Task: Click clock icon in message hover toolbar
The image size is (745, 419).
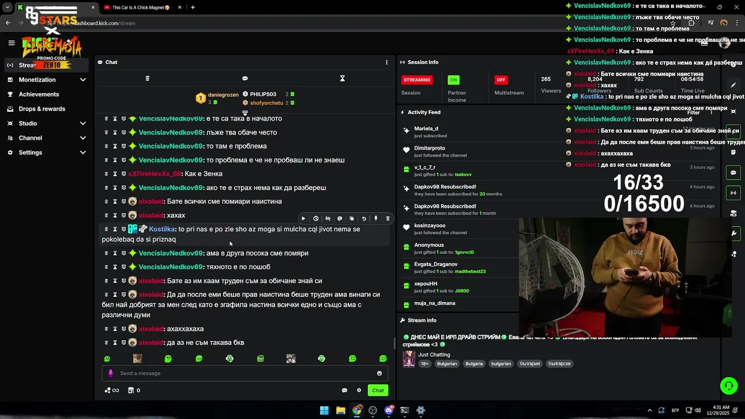Action: (x=315, y=219)
